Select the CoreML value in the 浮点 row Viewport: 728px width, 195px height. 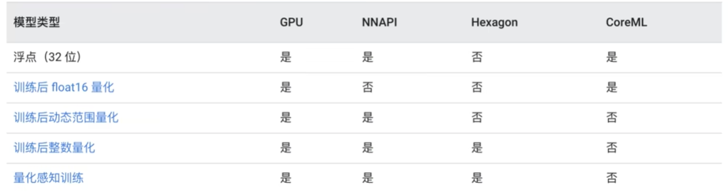(x=611, y=57)
